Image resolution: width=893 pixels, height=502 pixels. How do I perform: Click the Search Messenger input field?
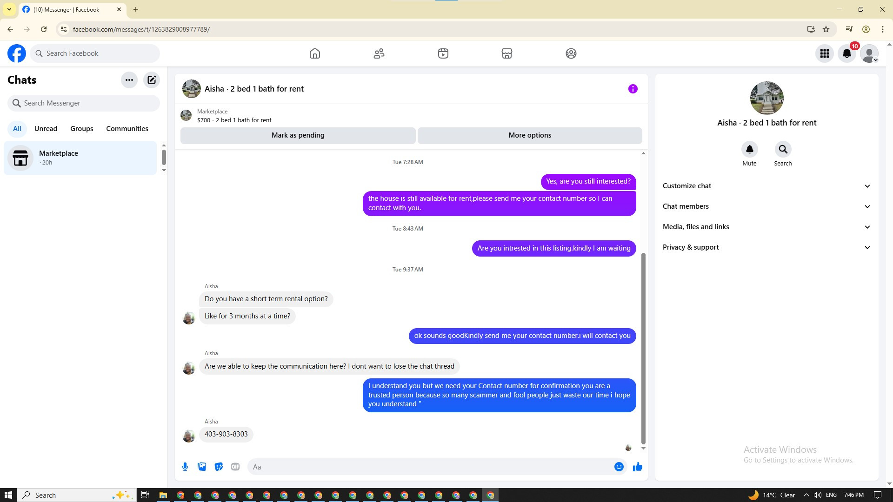[x=84, y=103]
